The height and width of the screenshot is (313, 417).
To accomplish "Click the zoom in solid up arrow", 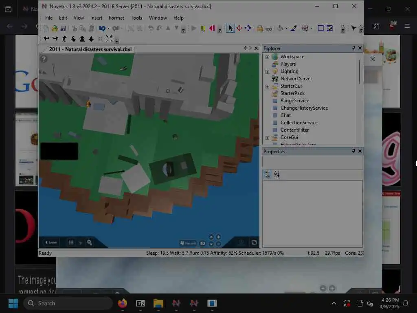I will click(x=82, y=39).
